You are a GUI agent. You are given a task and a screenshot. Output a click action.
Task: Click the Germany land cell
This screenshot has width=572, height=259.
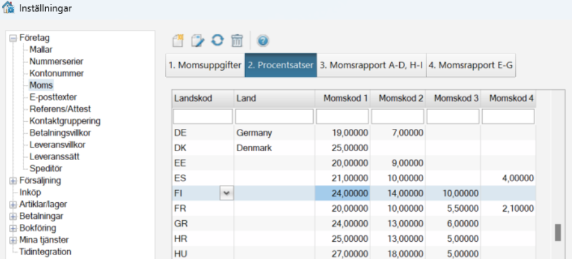274,133
